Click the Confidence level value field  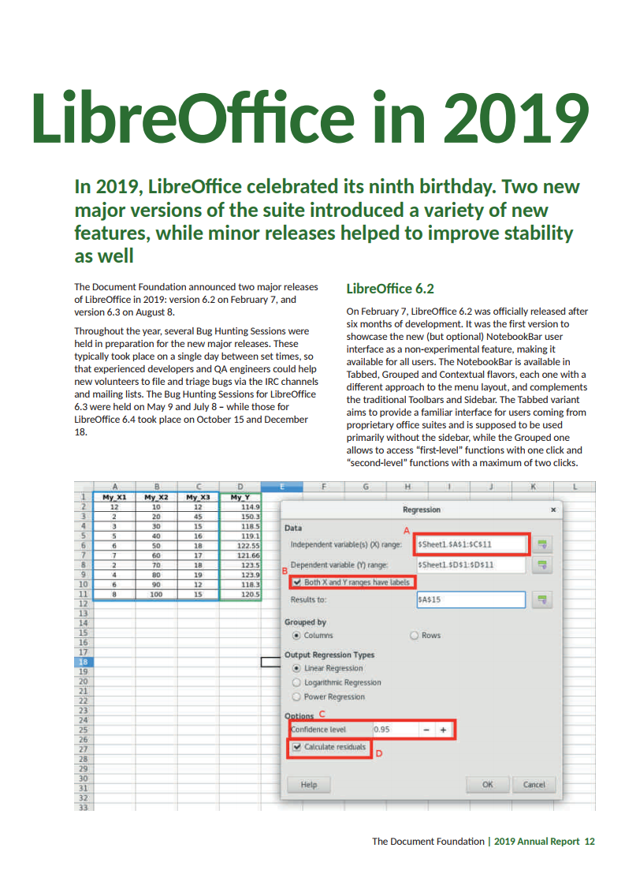pyautogui.click(x=392, y=730)
